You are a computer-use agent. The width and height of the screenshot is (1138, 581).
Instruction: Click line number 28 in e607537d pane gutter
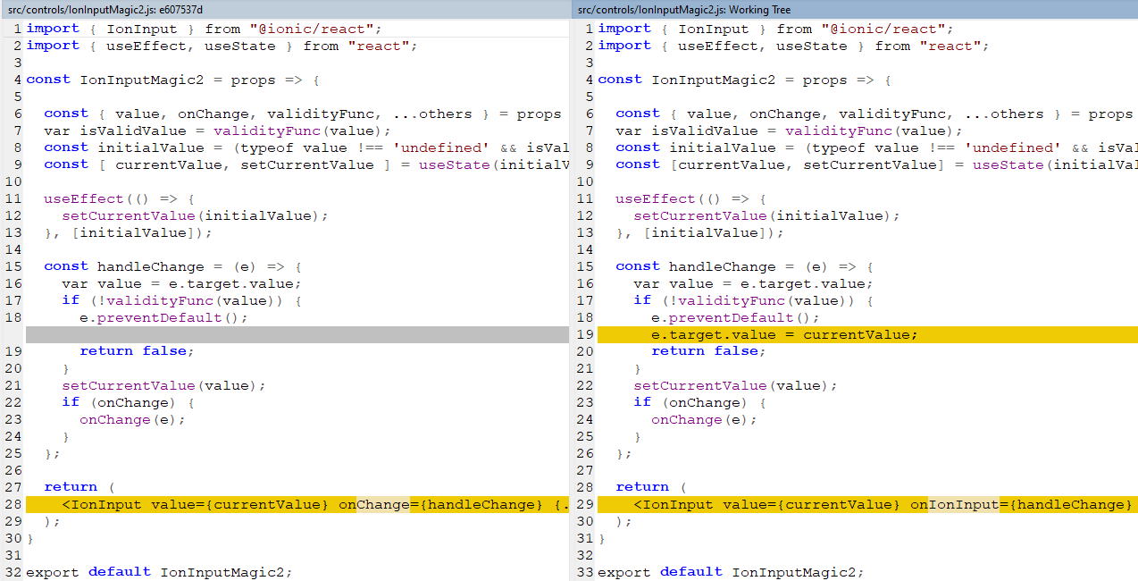[13, 504]
